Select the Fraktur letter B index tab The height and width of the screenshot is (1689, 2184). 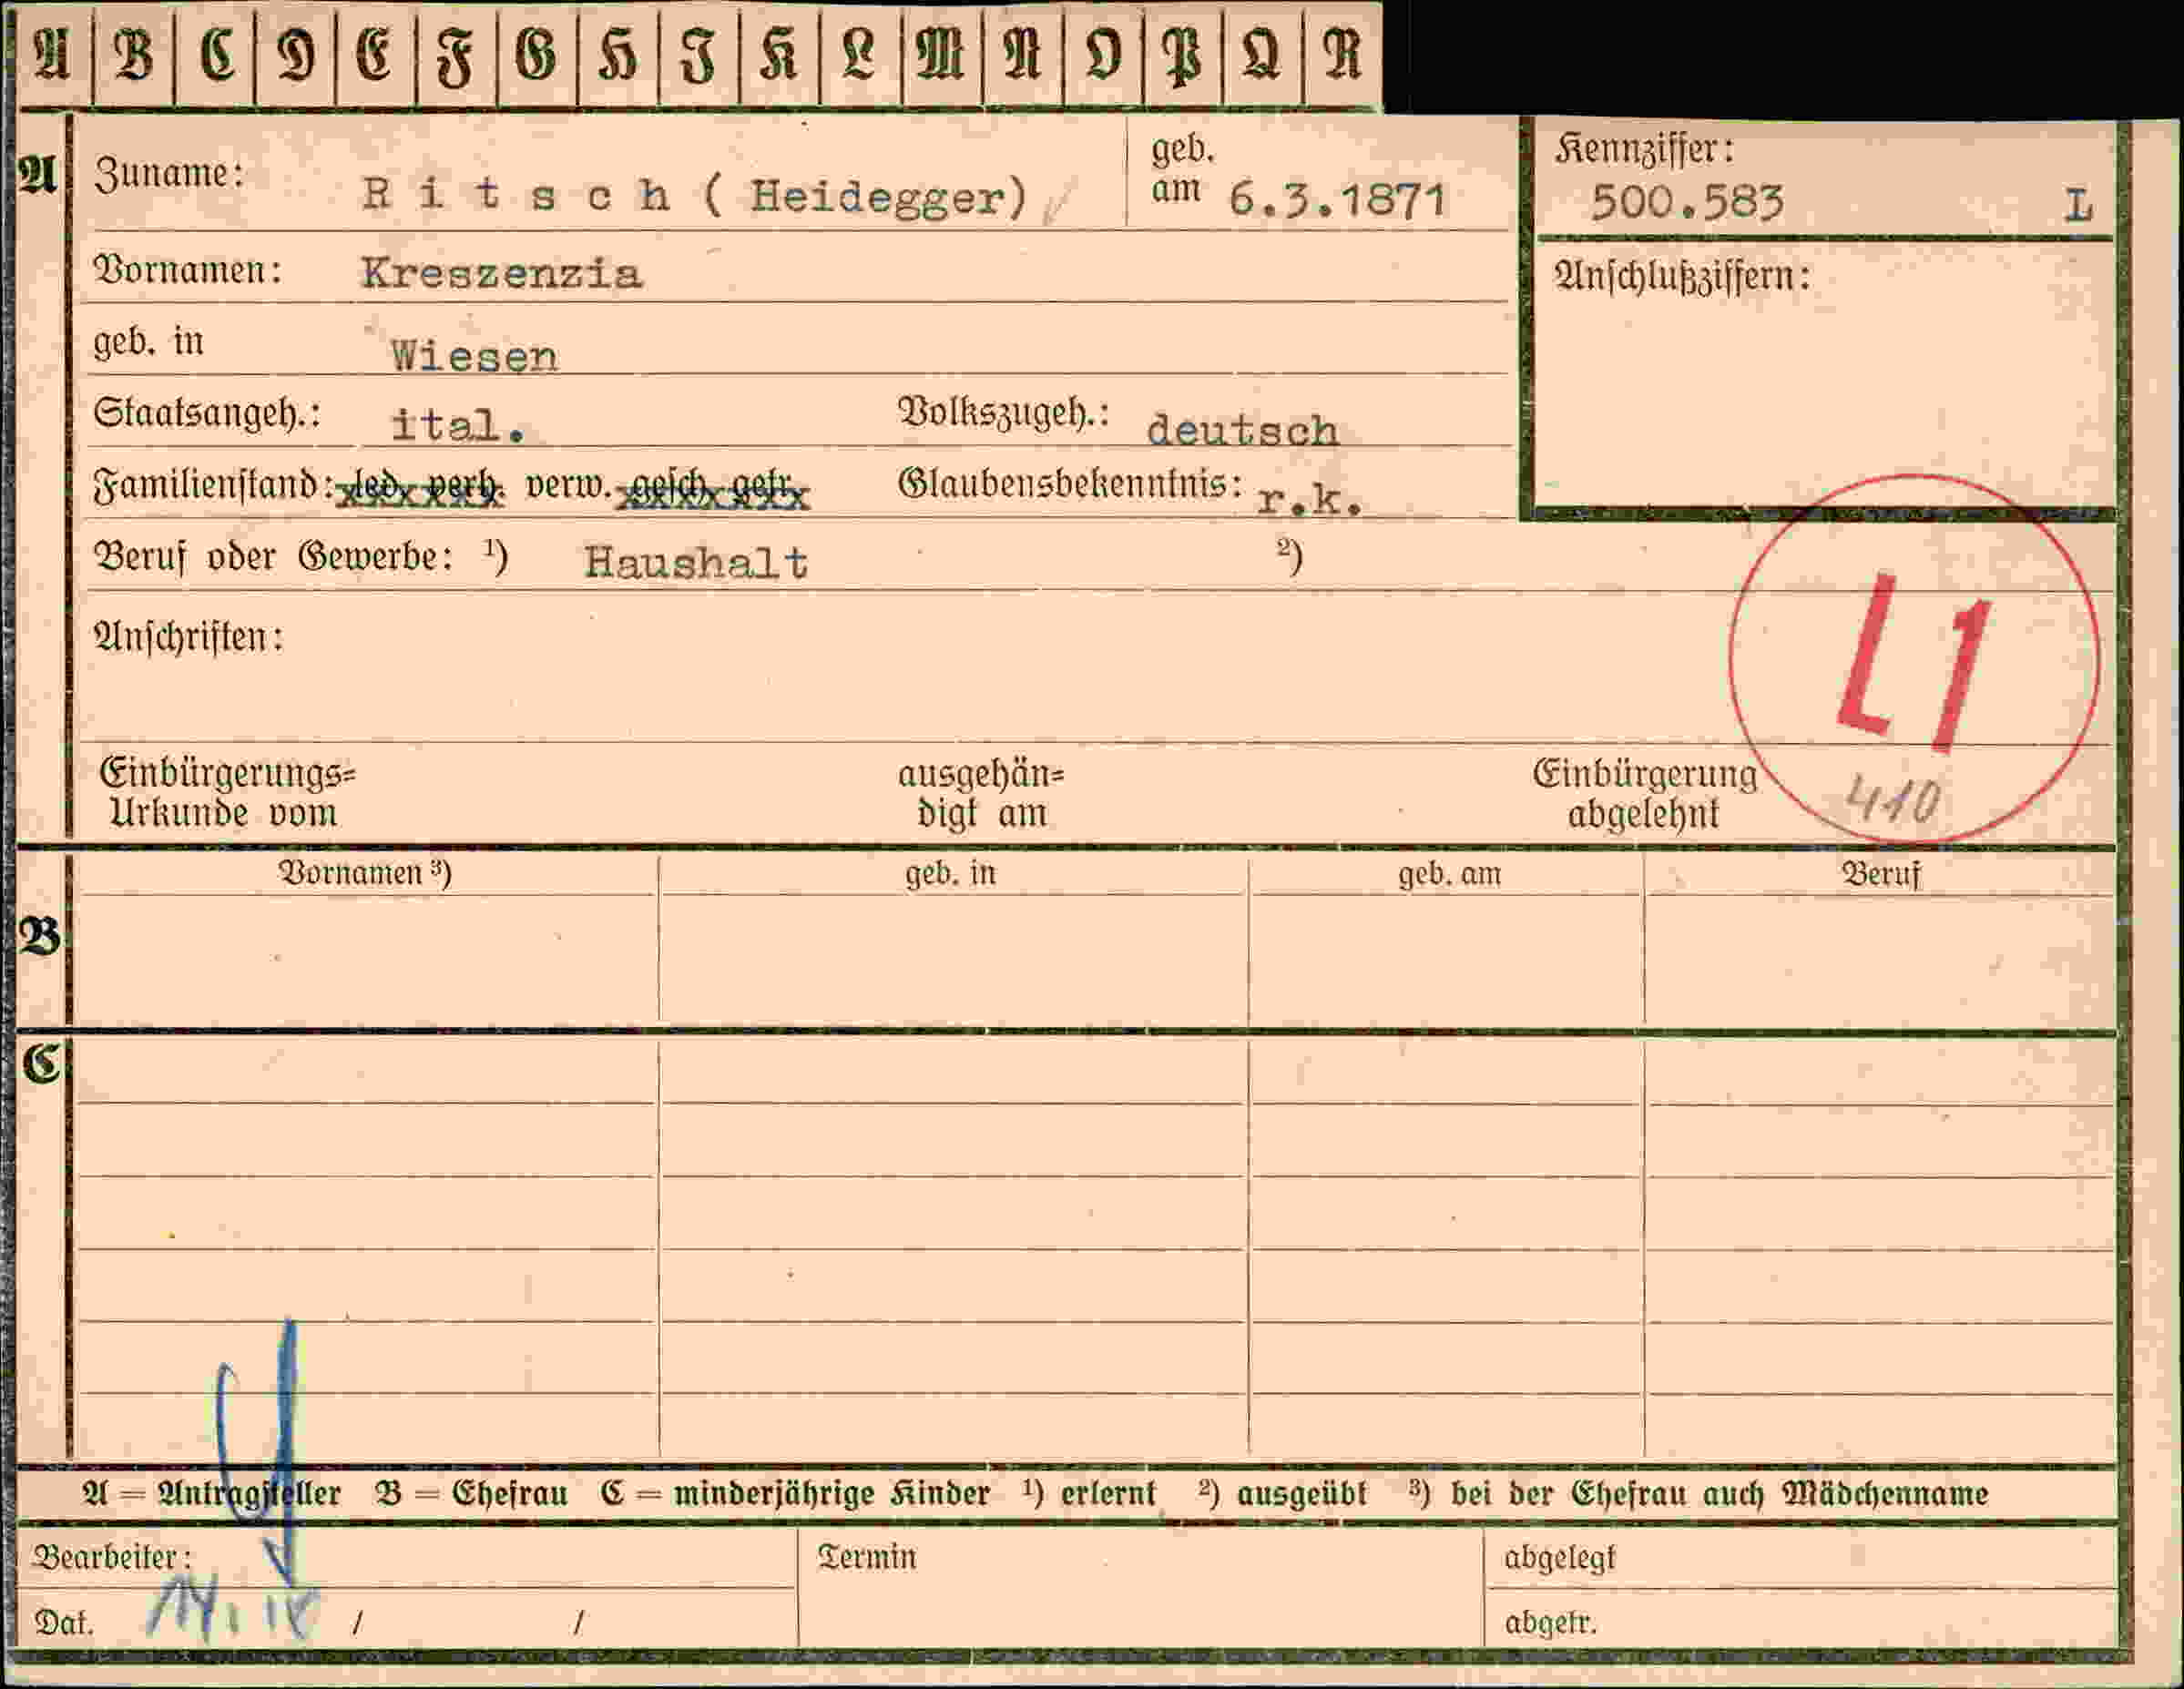coord(134,54)
